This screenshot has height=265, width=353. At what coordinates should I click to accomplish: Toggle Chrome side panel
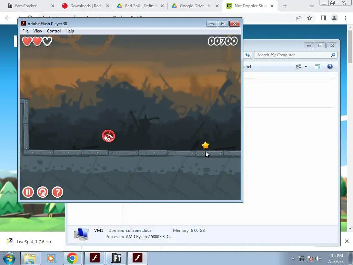point(323,18)
